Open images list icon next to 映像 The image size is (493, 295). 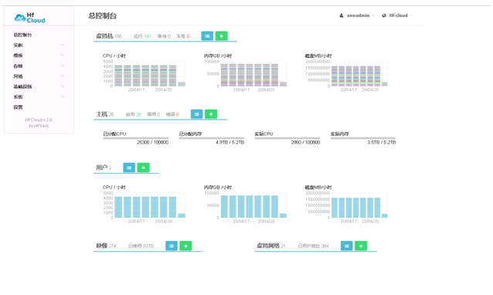pos(172,246)
